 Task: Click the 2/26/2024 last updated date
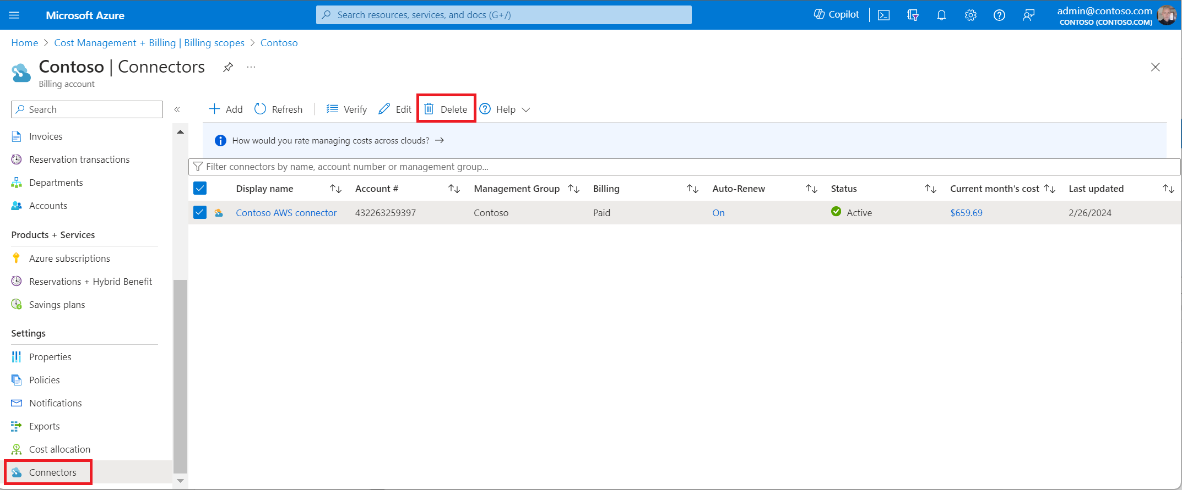pos(1090,213)
